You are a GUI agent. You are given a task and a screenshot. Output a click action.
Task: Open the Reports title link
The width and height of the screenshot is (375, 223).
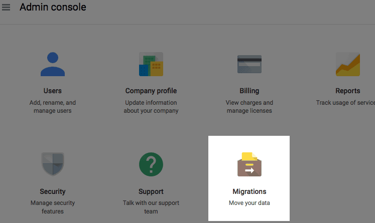pos(348,91)
